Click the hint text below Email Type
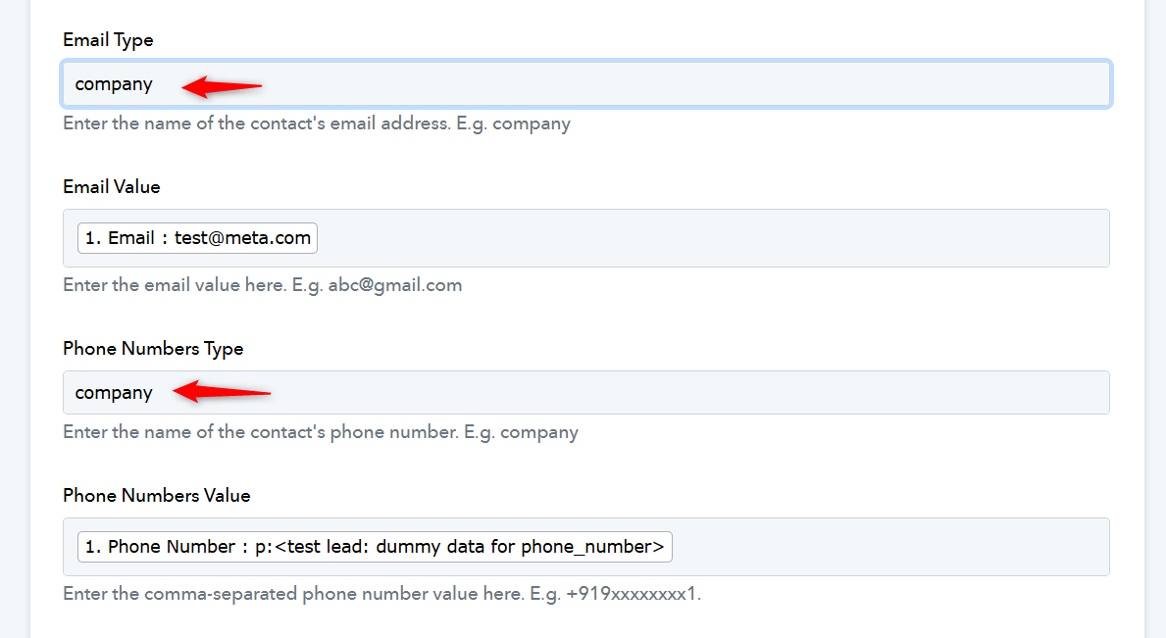 point(317,124)
